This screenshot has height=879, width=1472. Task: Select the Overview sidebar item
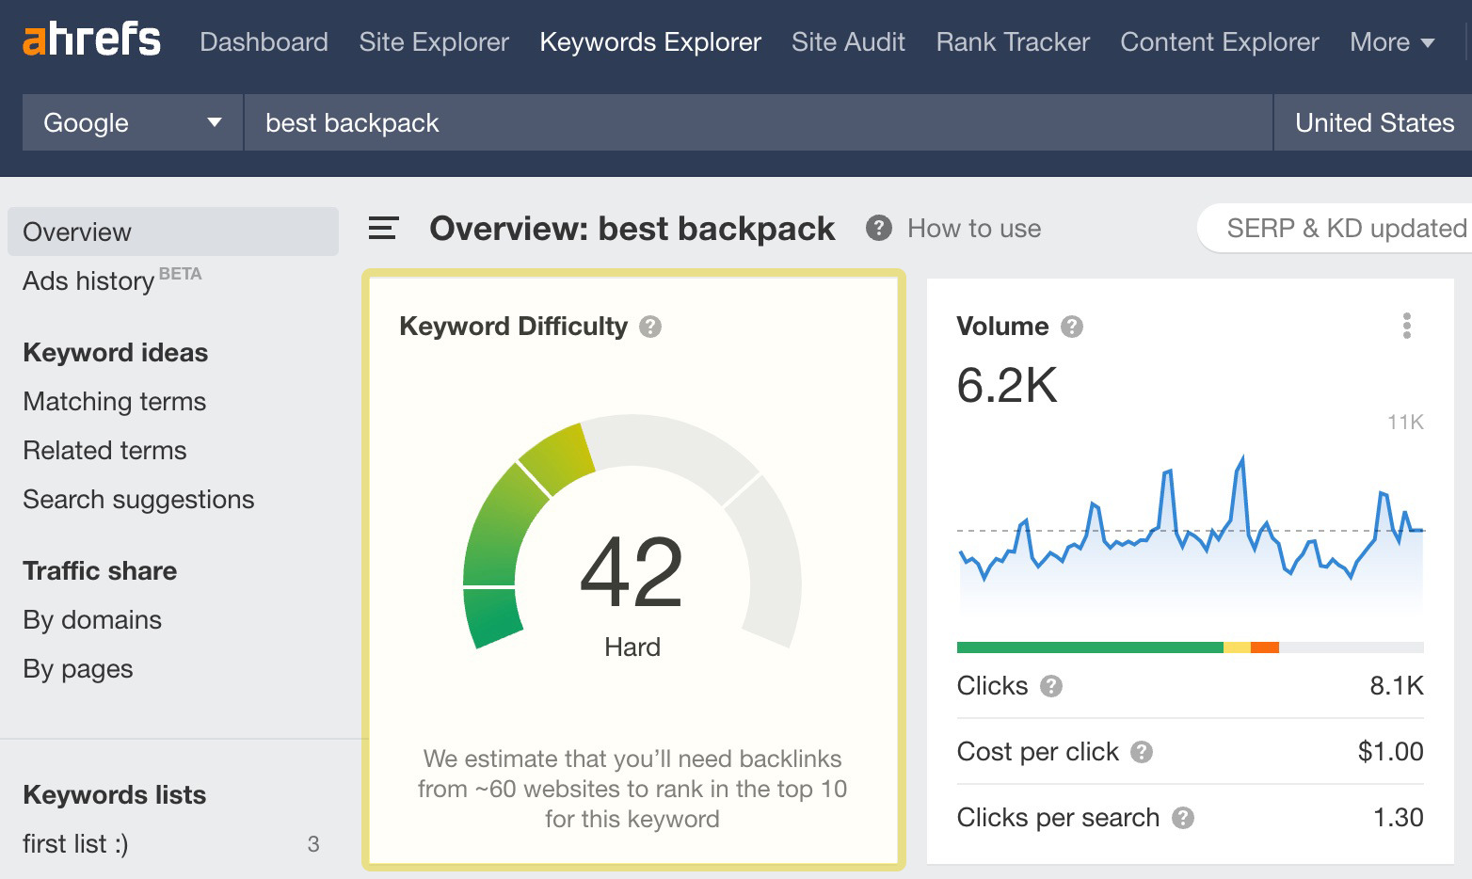[x=77, y=232]
